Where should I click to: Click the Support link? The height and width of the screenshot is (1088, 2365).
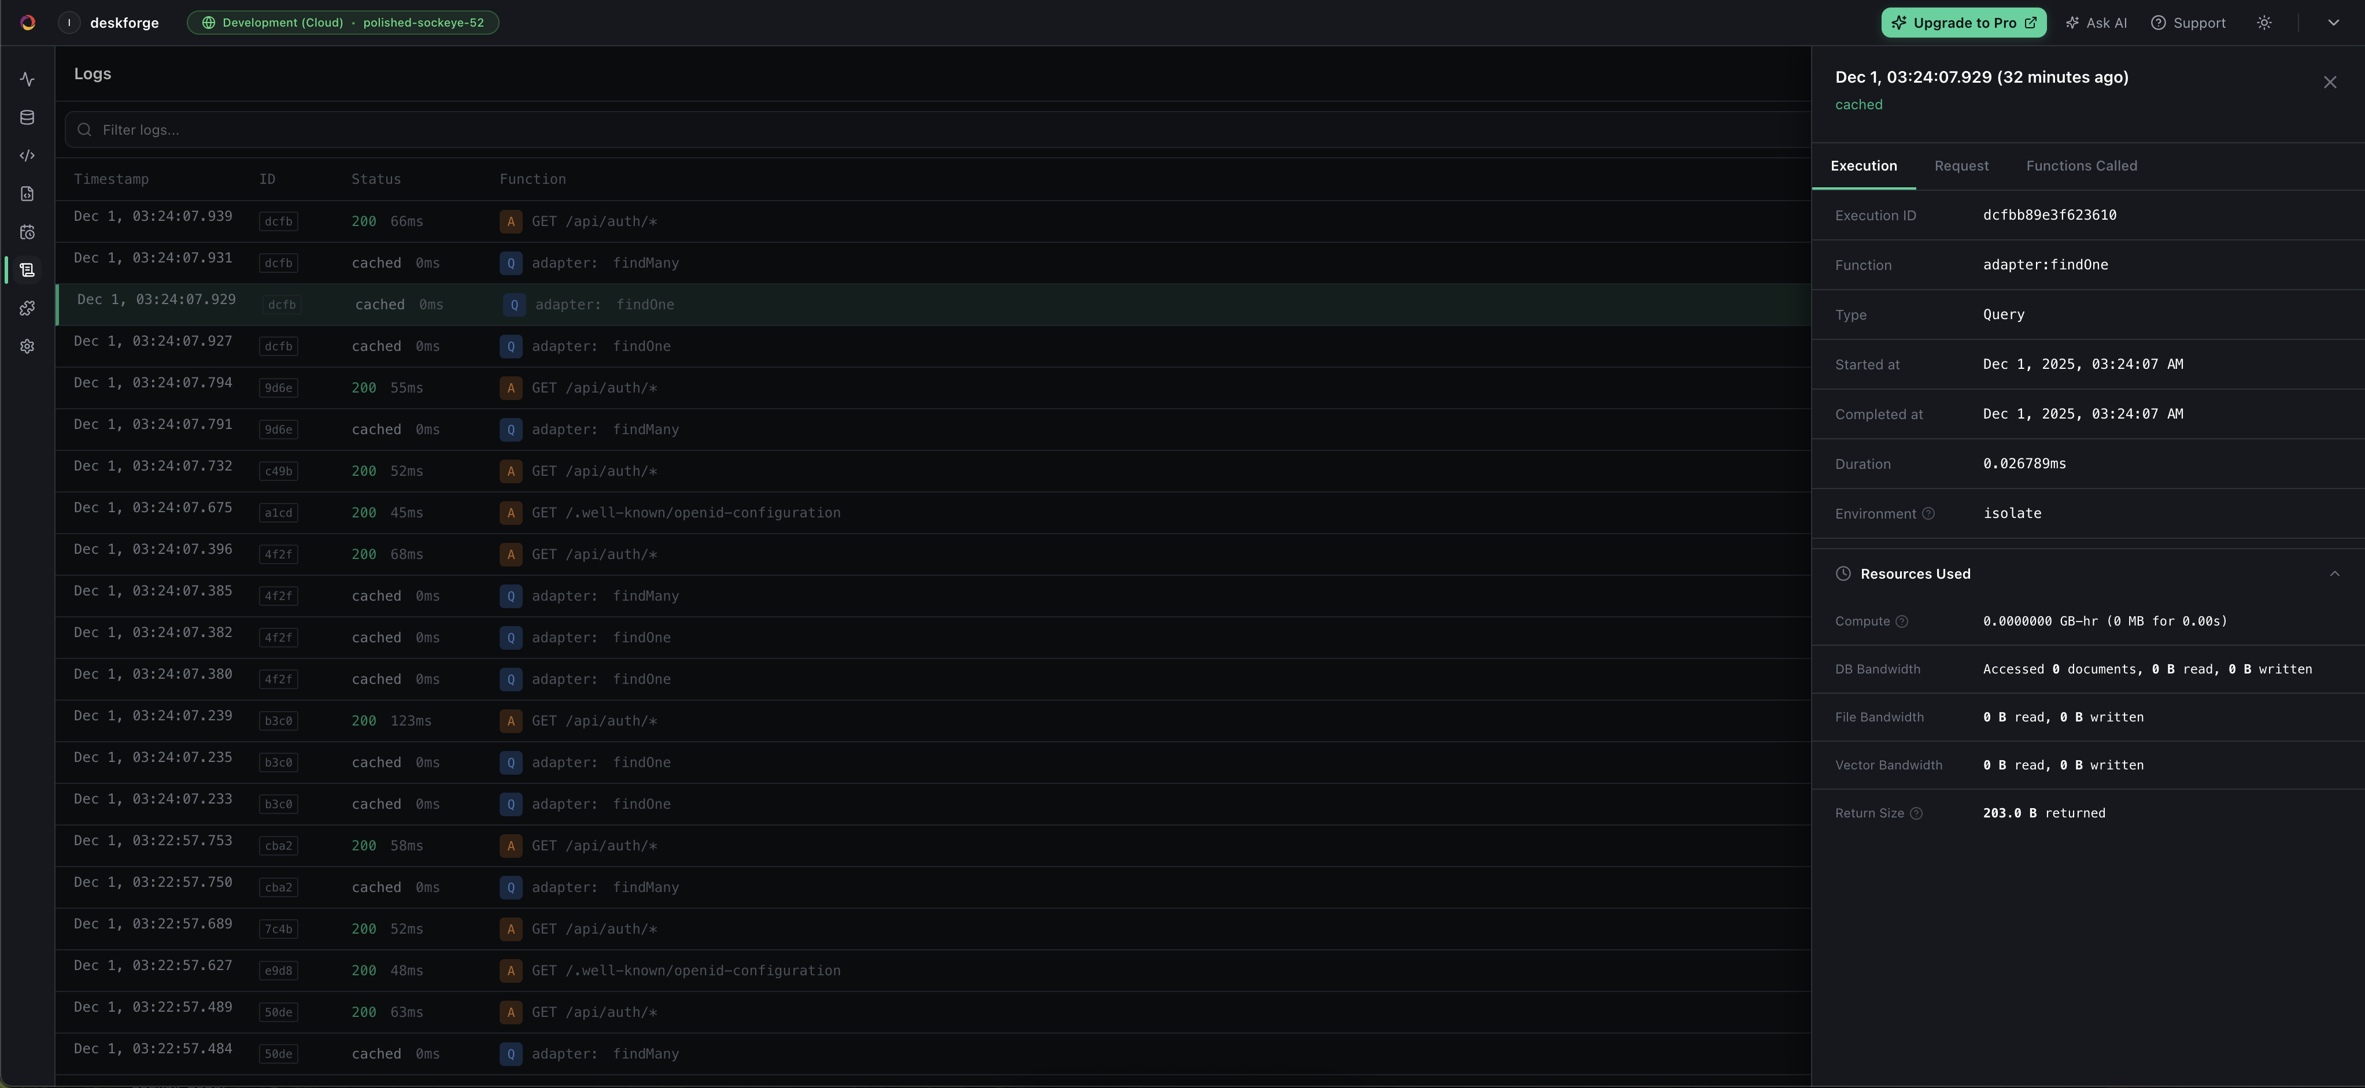point(2189,23)
